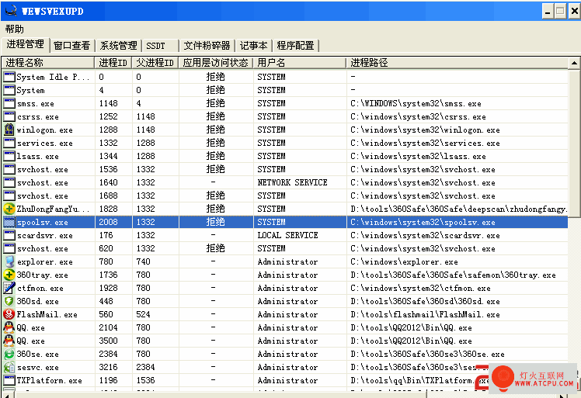Click the csrss.exe process icon
This screenshot has height=398, width=581.
[x=9, y=116]
